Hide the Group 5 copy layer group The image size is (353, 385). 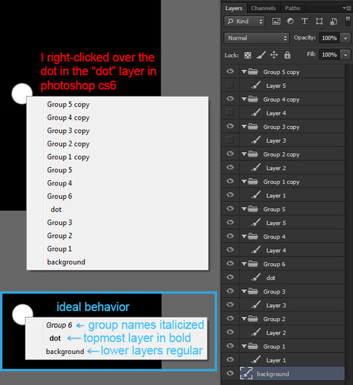point(230,71)
